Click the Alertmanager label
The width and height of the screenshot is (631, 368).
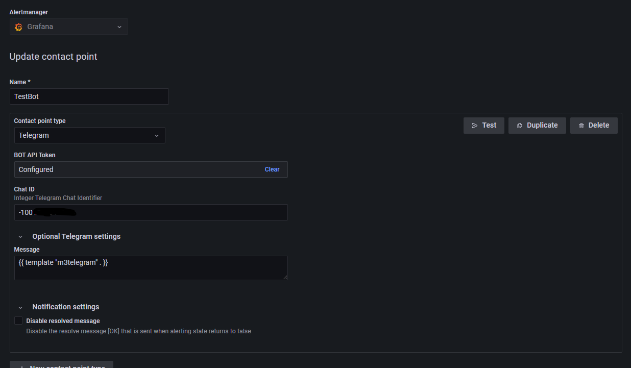[28, 12]
